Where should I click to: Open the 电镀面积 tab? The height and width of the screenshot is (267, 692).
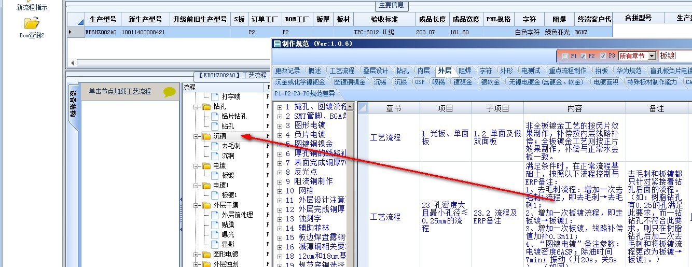(605, 82)
